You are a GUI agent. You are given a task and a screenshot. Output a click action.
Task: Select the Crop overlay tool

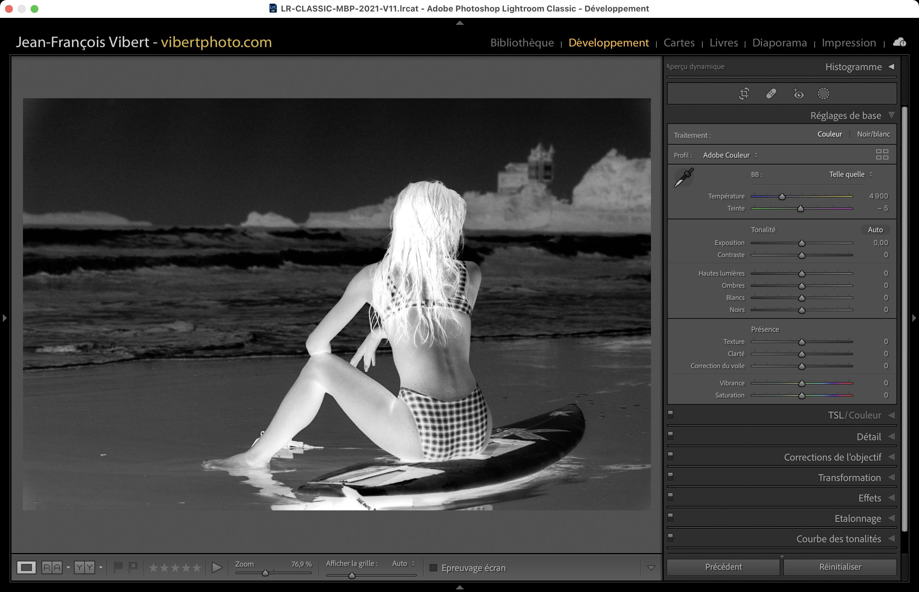tap(744, 93)
